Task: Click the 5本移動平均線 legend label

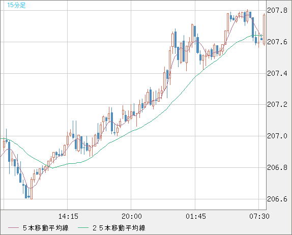Action: pos(46,228)
